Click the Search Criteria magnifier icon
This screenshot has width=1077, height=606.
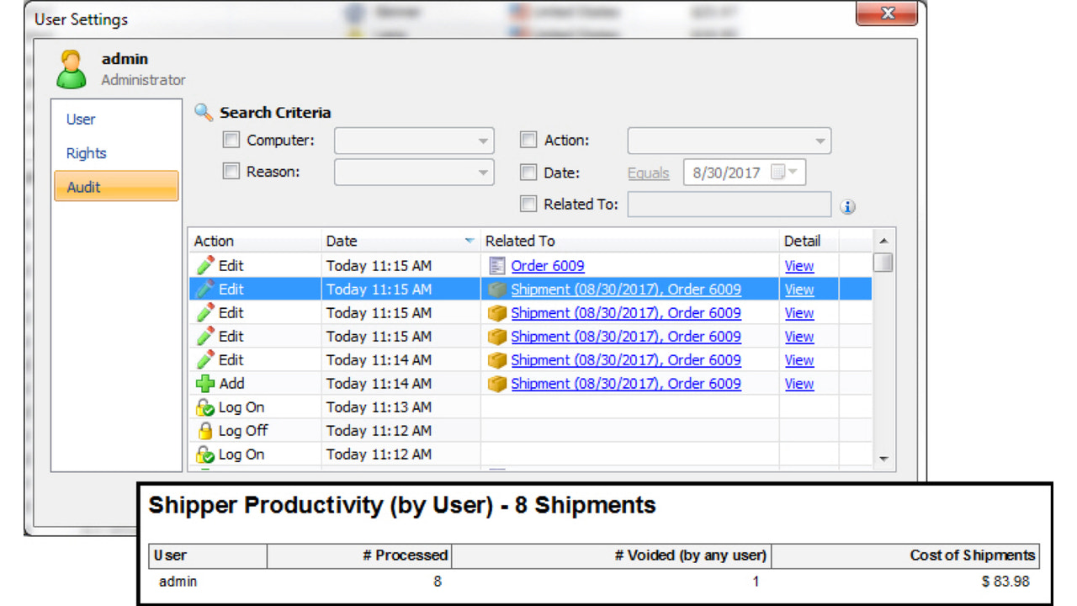click(x=202, y=112)
